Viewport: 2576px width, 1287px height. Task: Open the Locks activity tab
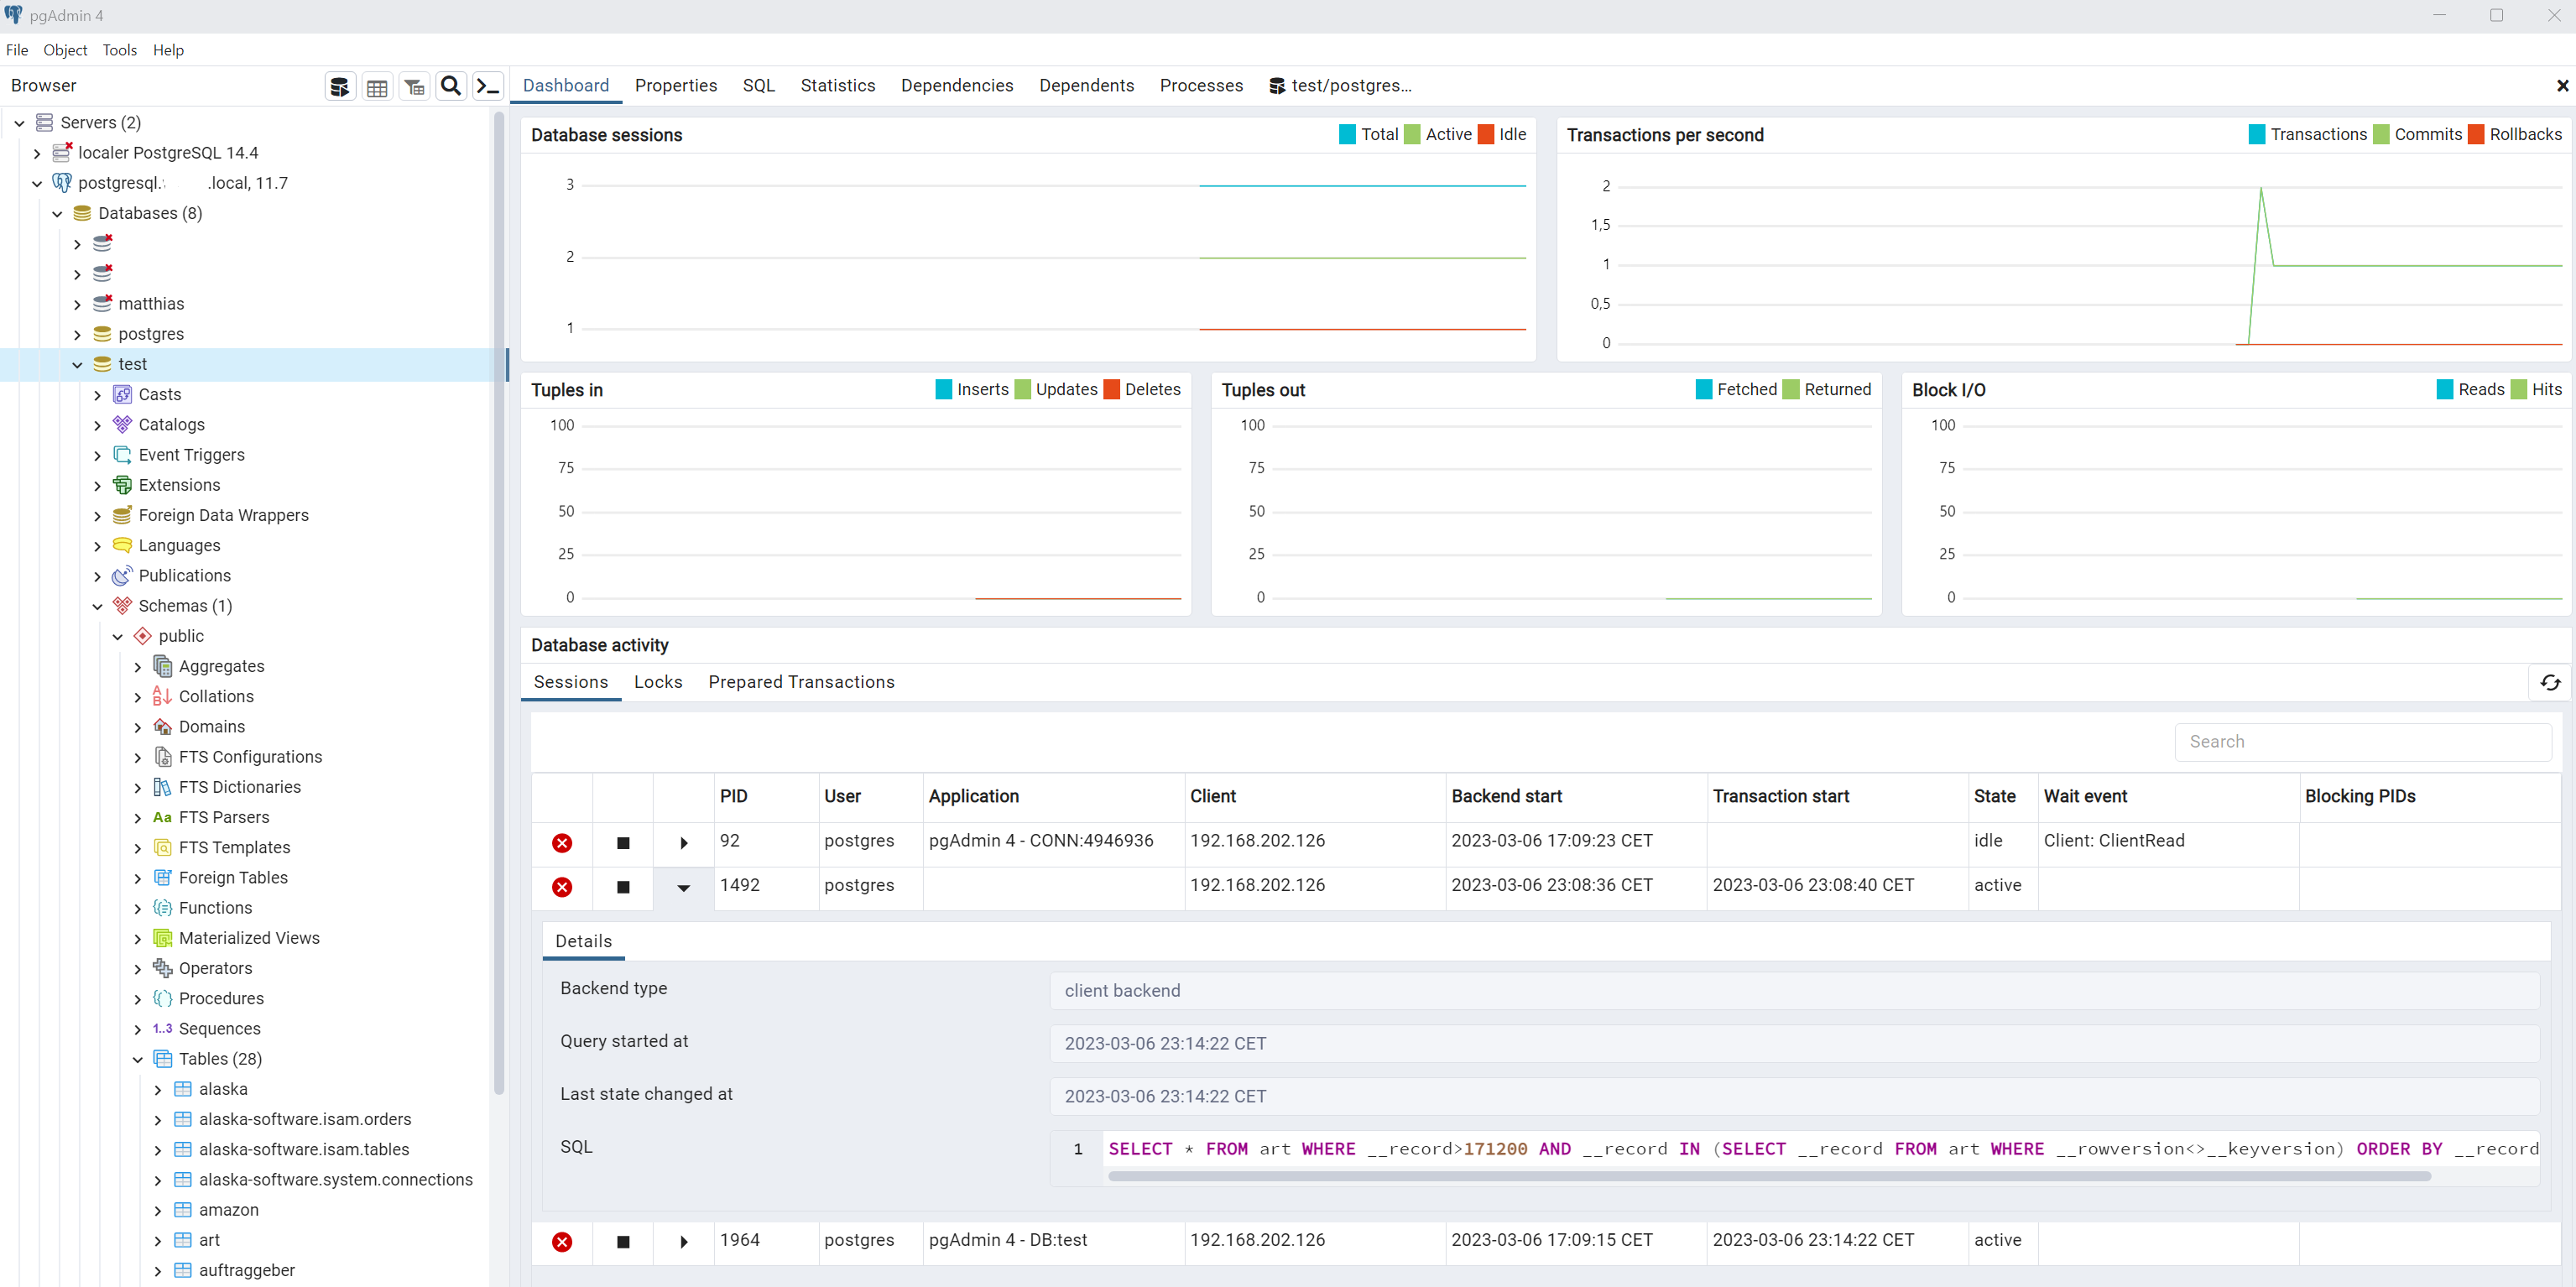[x=658, y=682]
